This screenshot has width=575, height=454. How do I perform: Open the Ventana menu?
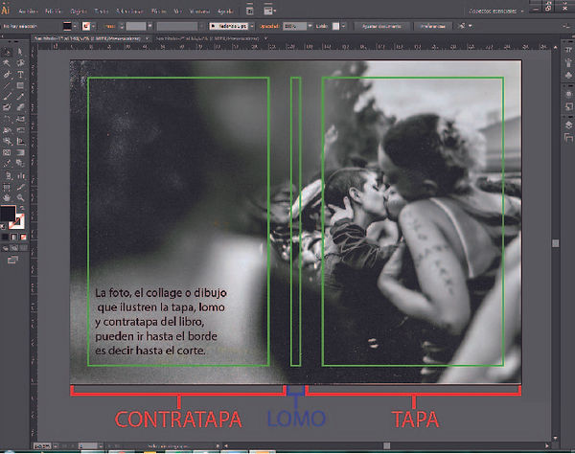[200, 11]
